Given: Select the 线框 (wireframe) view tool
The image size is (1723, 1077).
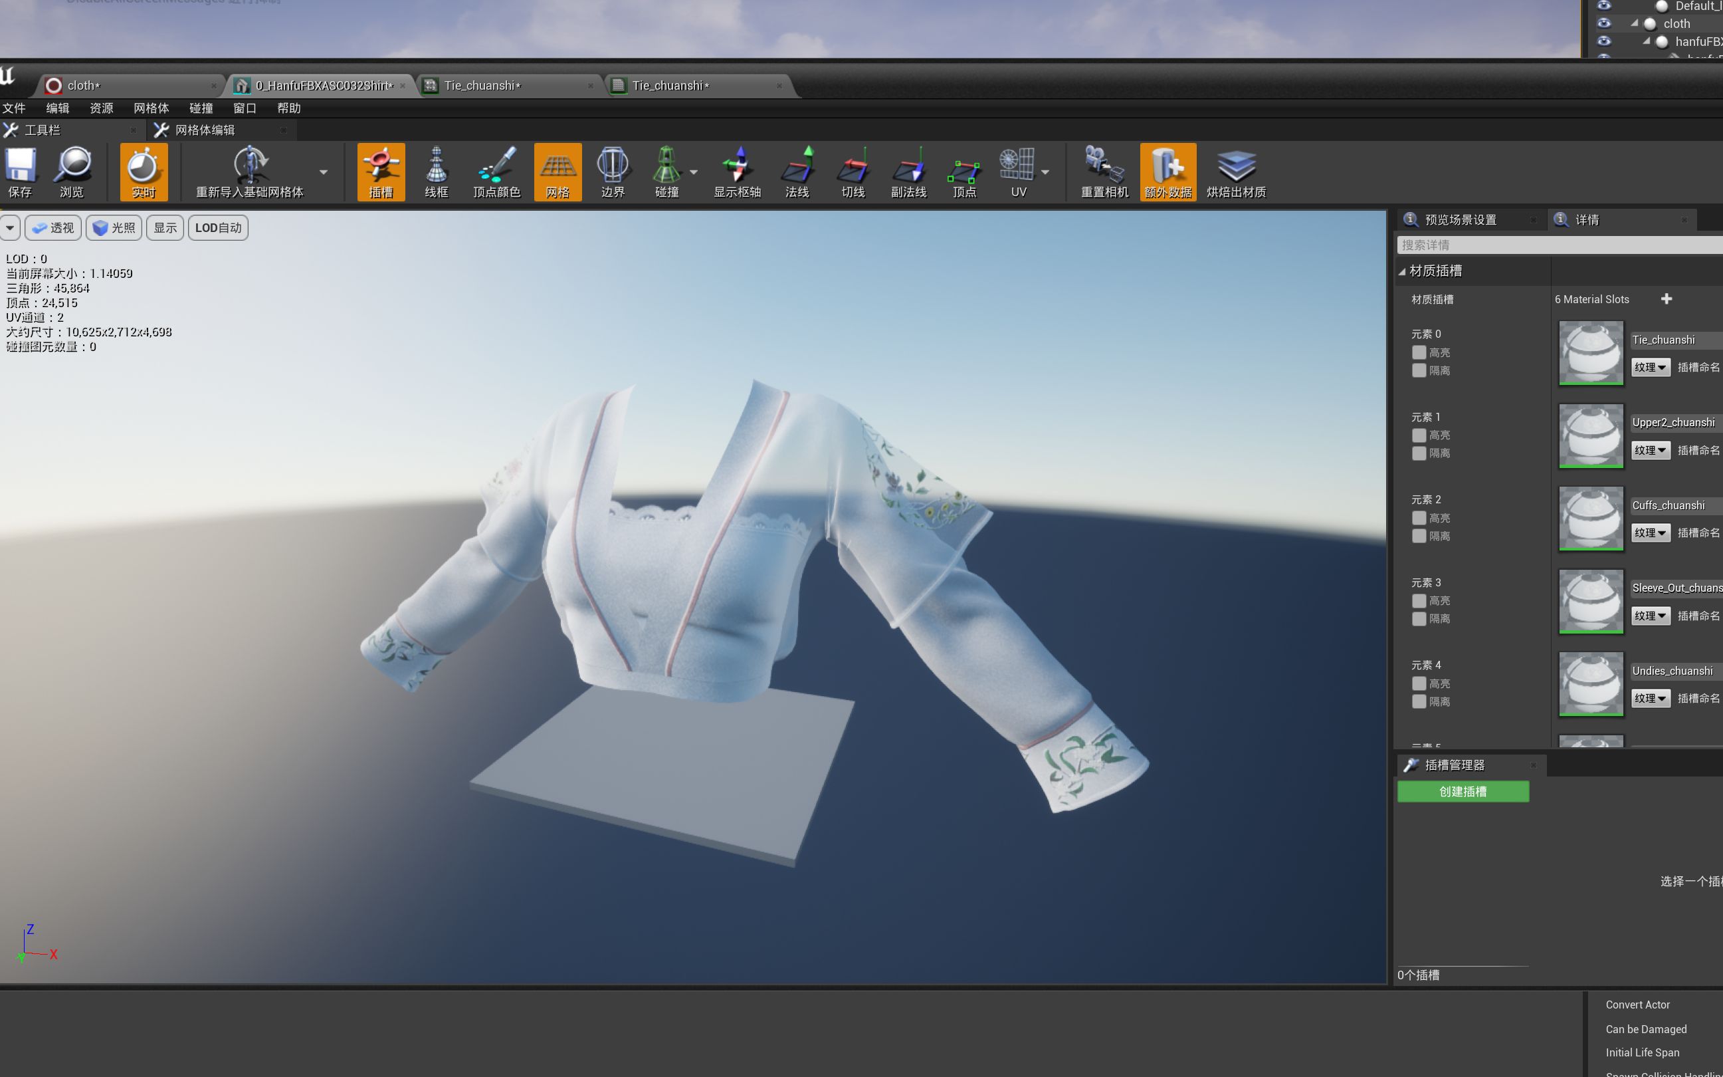Looking at the screenshot, I should click(x=436, y=171).
